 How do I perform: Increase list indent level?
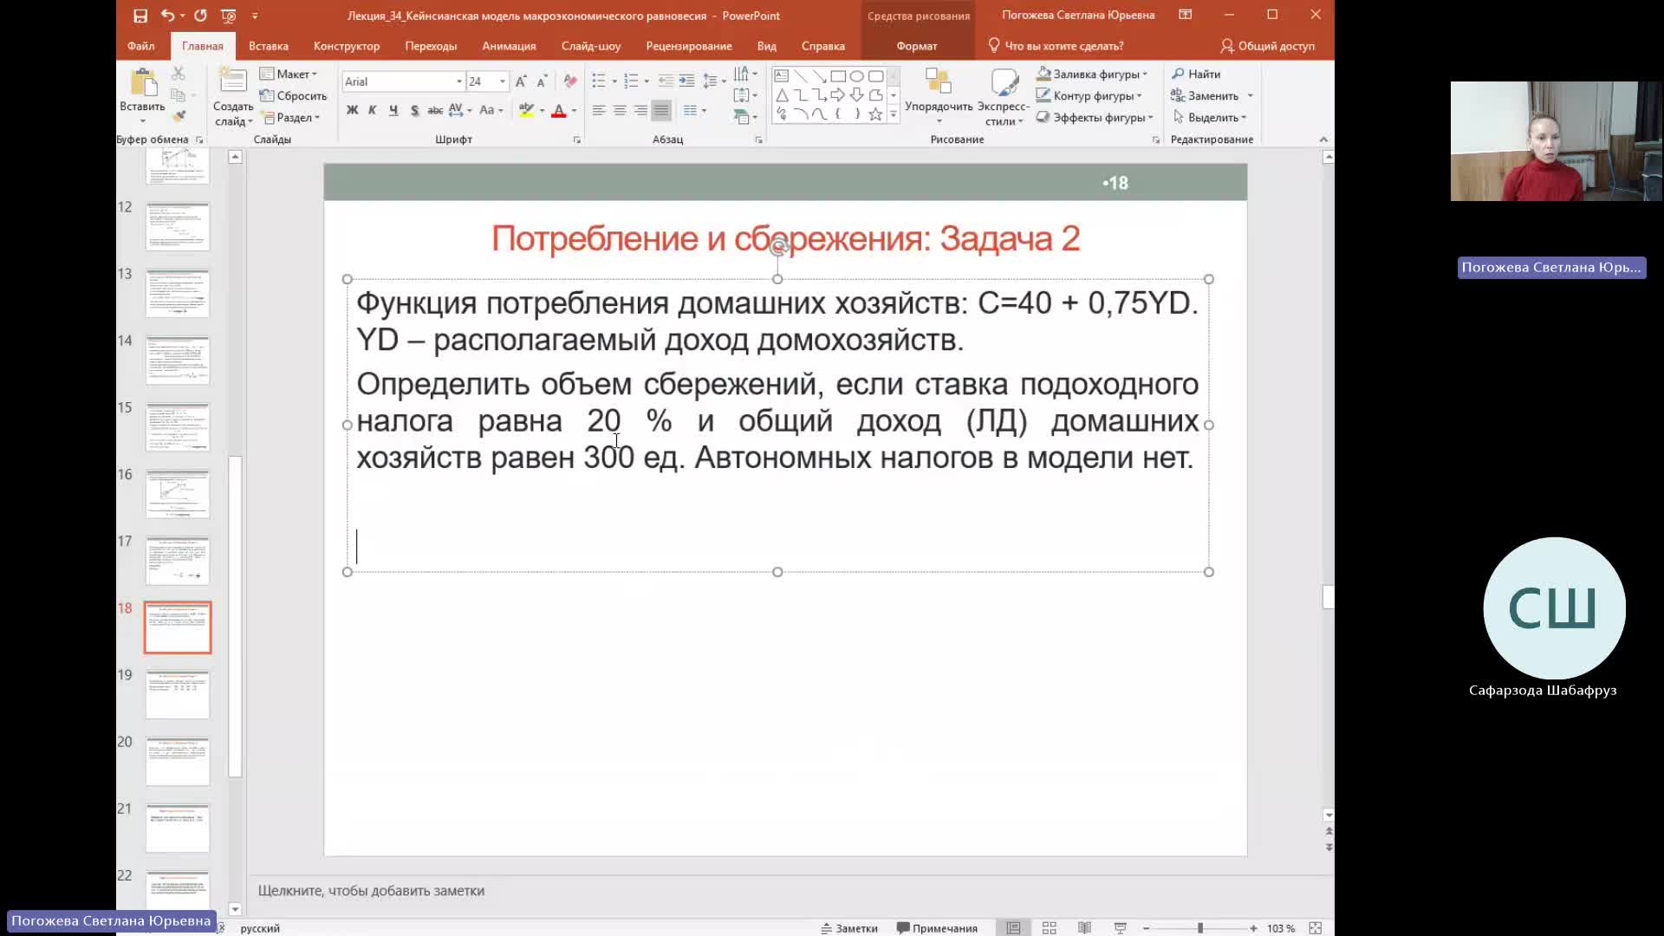pyautogui.click(x=686, y=81)
